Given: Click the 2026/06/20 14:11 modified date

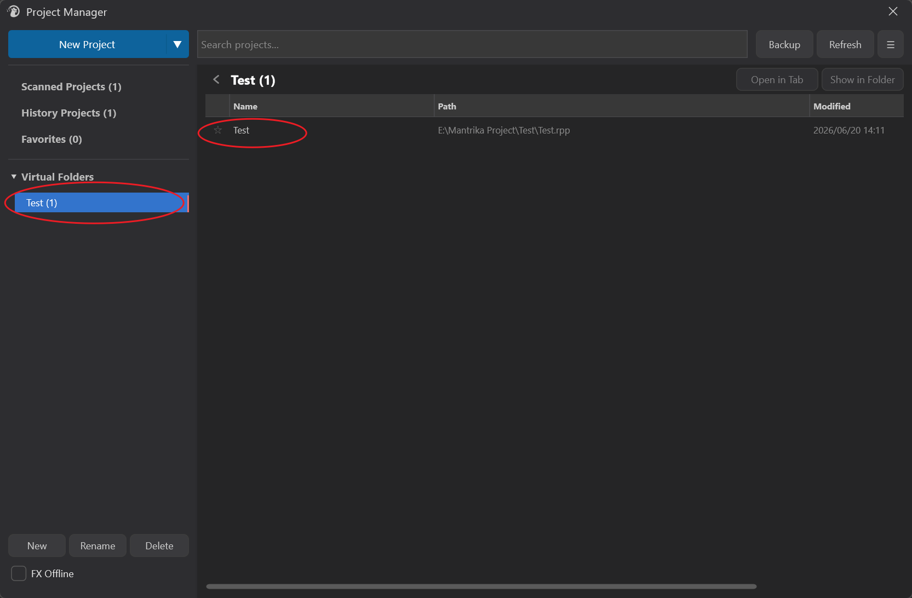Looking at the screenshot, I should pyautogui.click(x=848, y=130).
